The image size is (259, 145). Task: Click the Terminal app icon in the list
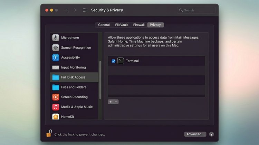click(121, 61)
